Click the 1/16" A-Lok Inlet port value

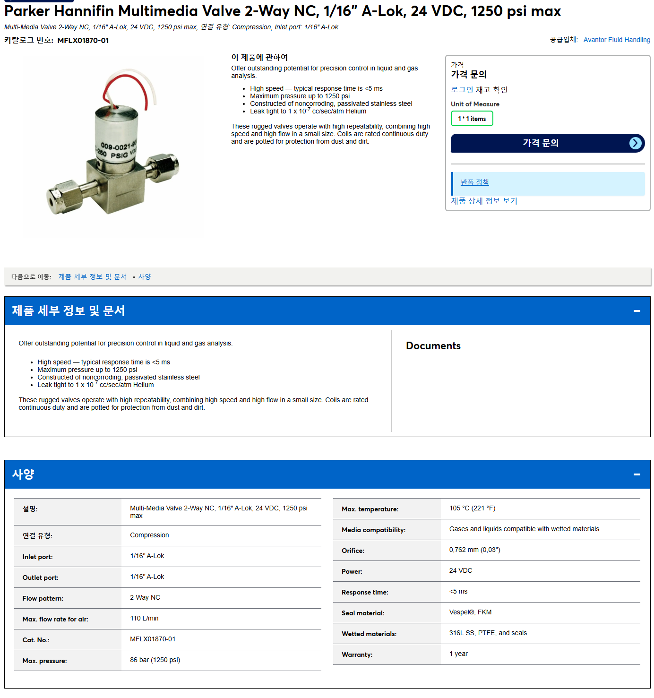(147, 556)
